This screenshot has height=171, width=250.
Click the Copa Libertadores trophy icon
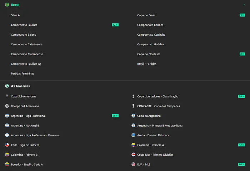coord(133,96)
